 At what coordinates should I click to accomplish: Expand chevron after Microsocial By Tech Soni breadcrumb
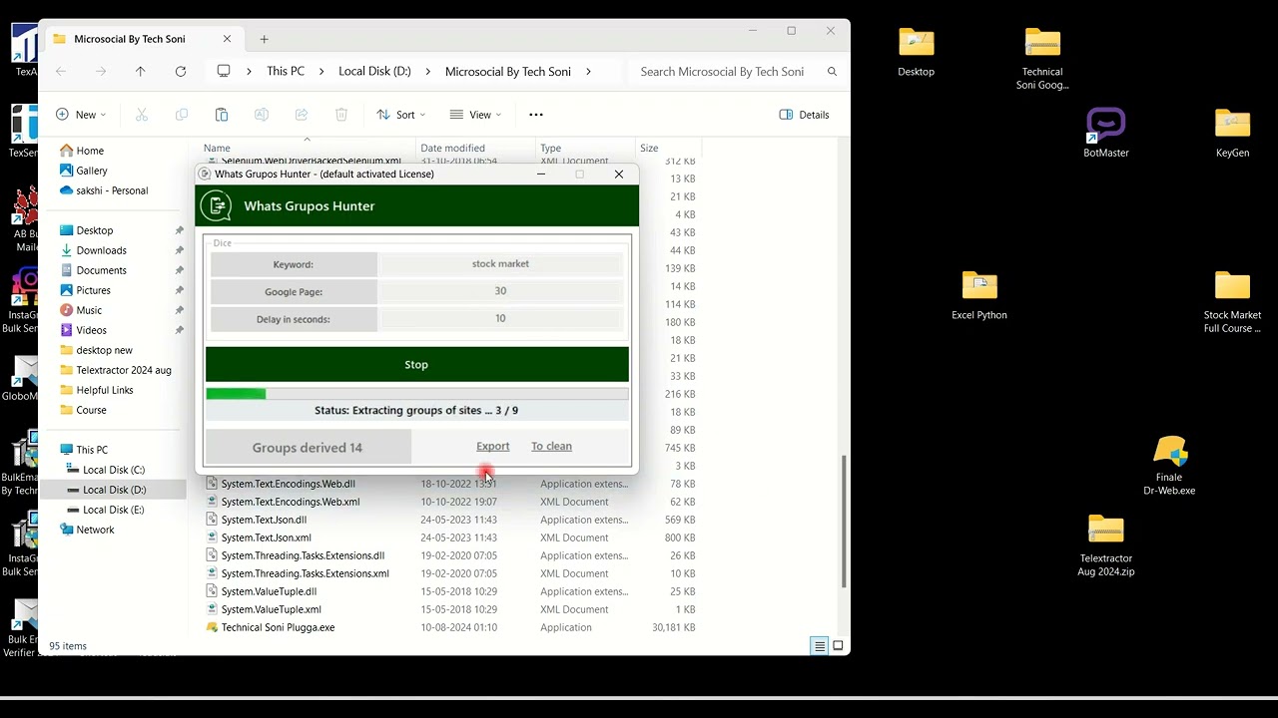(588, 72)
